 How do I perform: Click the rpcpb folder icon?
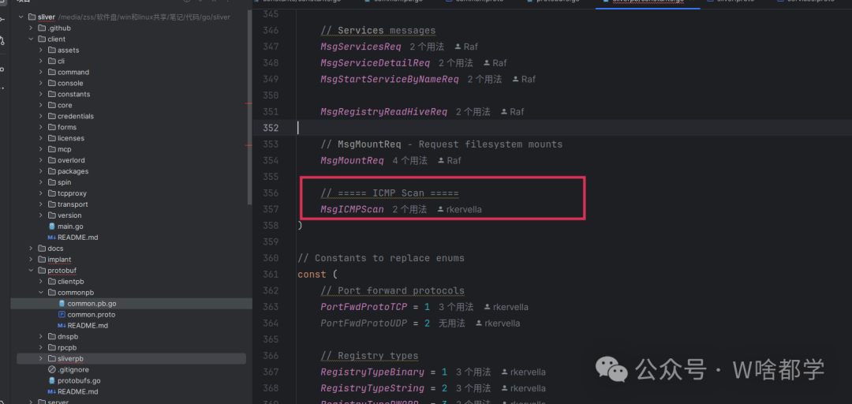[51, 347]
